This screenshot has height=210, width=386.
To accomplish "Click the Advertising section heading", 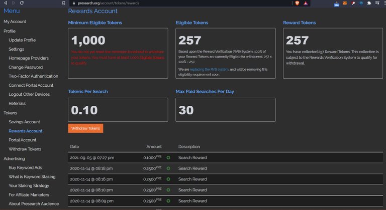I will click(14, 159).
